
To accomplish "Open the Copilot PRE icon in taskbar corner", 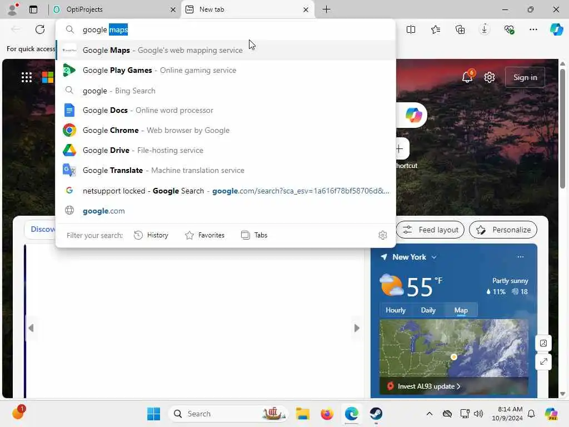I will [552, 414].
